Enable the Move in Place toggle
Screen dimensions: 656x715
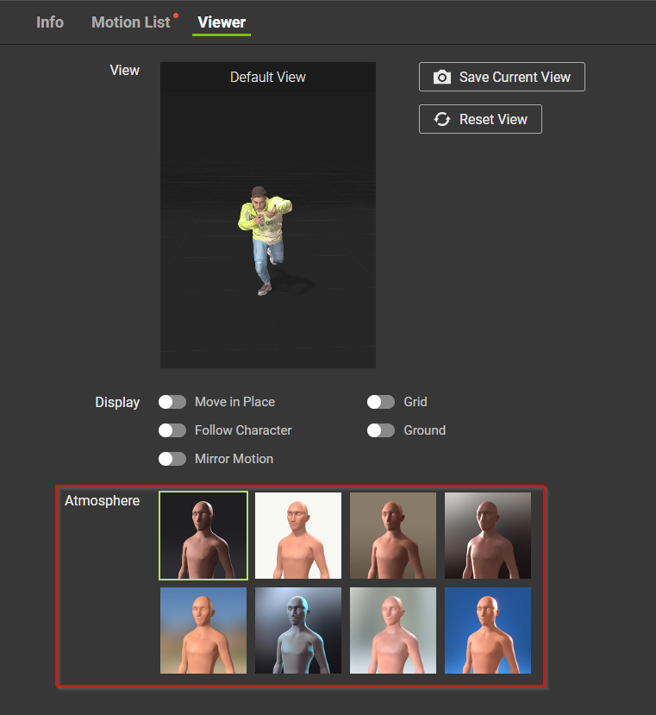(172, 402)
